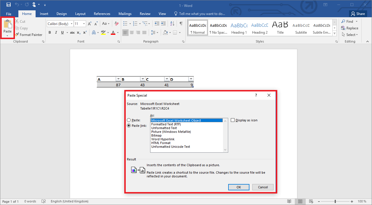Open the References tab

coord(102,14)
